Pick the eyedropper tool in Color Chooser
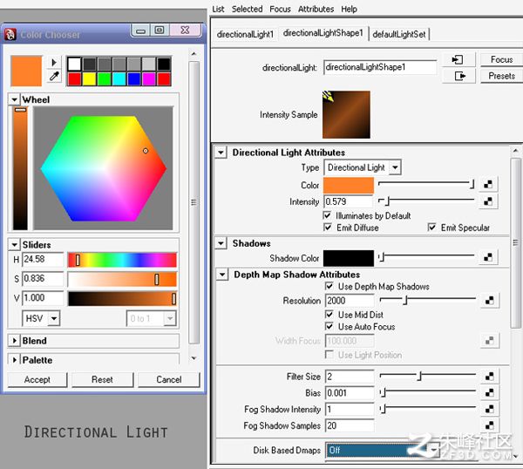Viewport: 523px width, 469px height. tap(54, 77)
